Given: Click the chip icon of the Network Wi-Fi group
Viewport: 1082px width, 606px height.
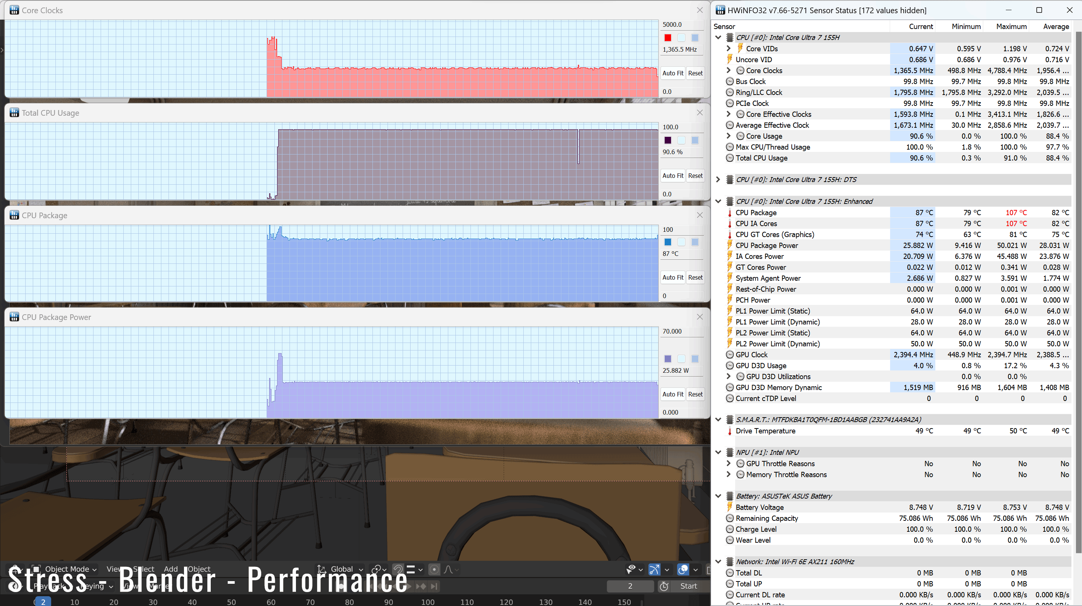Looking at the screenshot, I should pos(730,562).
